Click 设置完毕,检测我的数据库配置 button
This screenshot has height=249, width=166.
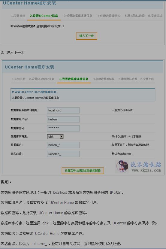pos(83,171)
